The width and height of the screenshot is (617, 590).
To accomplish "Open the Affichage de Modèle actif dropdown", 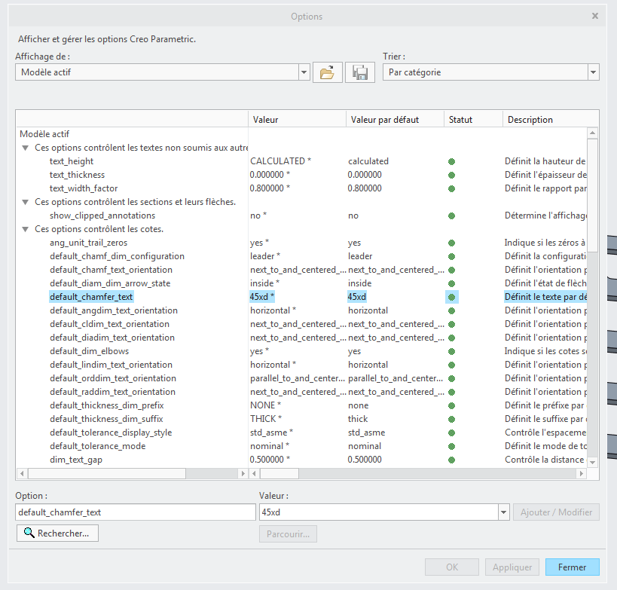I will [304, 72].
